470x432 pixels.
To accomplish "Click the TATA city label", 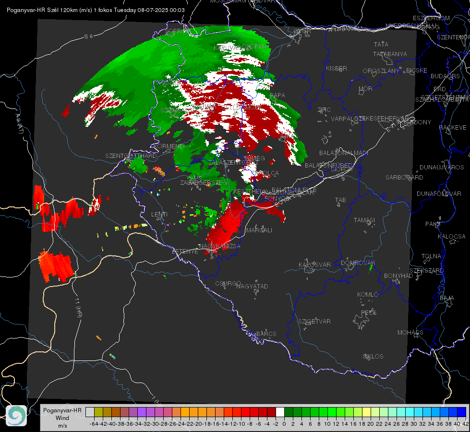I will pos(381,44).
